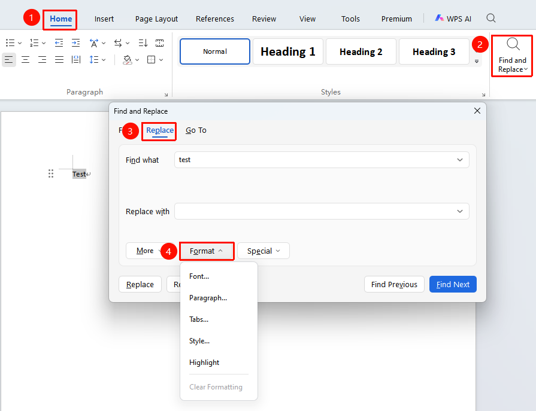The width and height of the screenshot is (536, 411).
Task: Click the dotted-rectangle icon beside the sort icon
Action: 160,42
